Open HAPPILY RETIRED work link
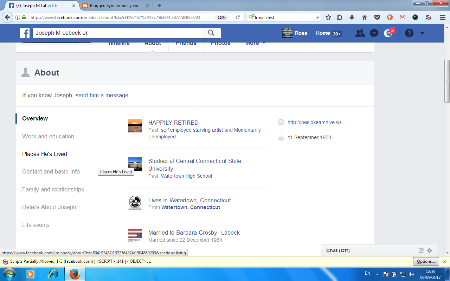 click(x=173, y=123)
